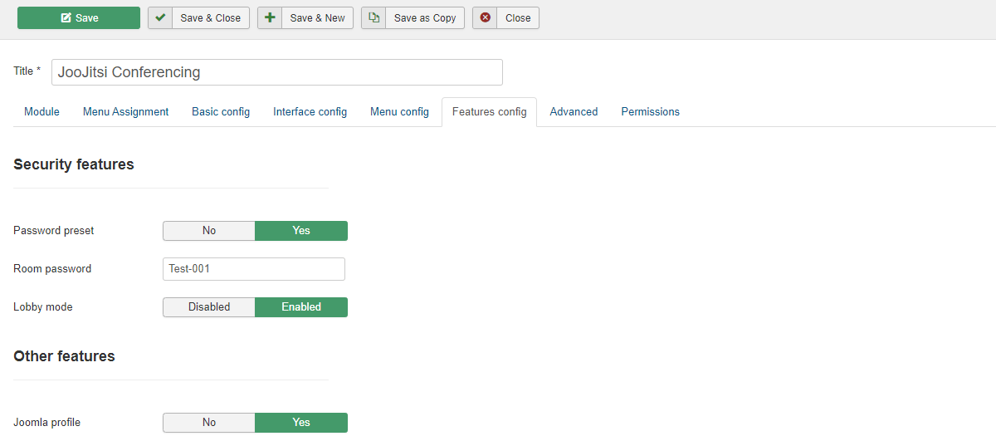Open the Advanced tab
Screen dimensions: 996x436
click(574, 112)
